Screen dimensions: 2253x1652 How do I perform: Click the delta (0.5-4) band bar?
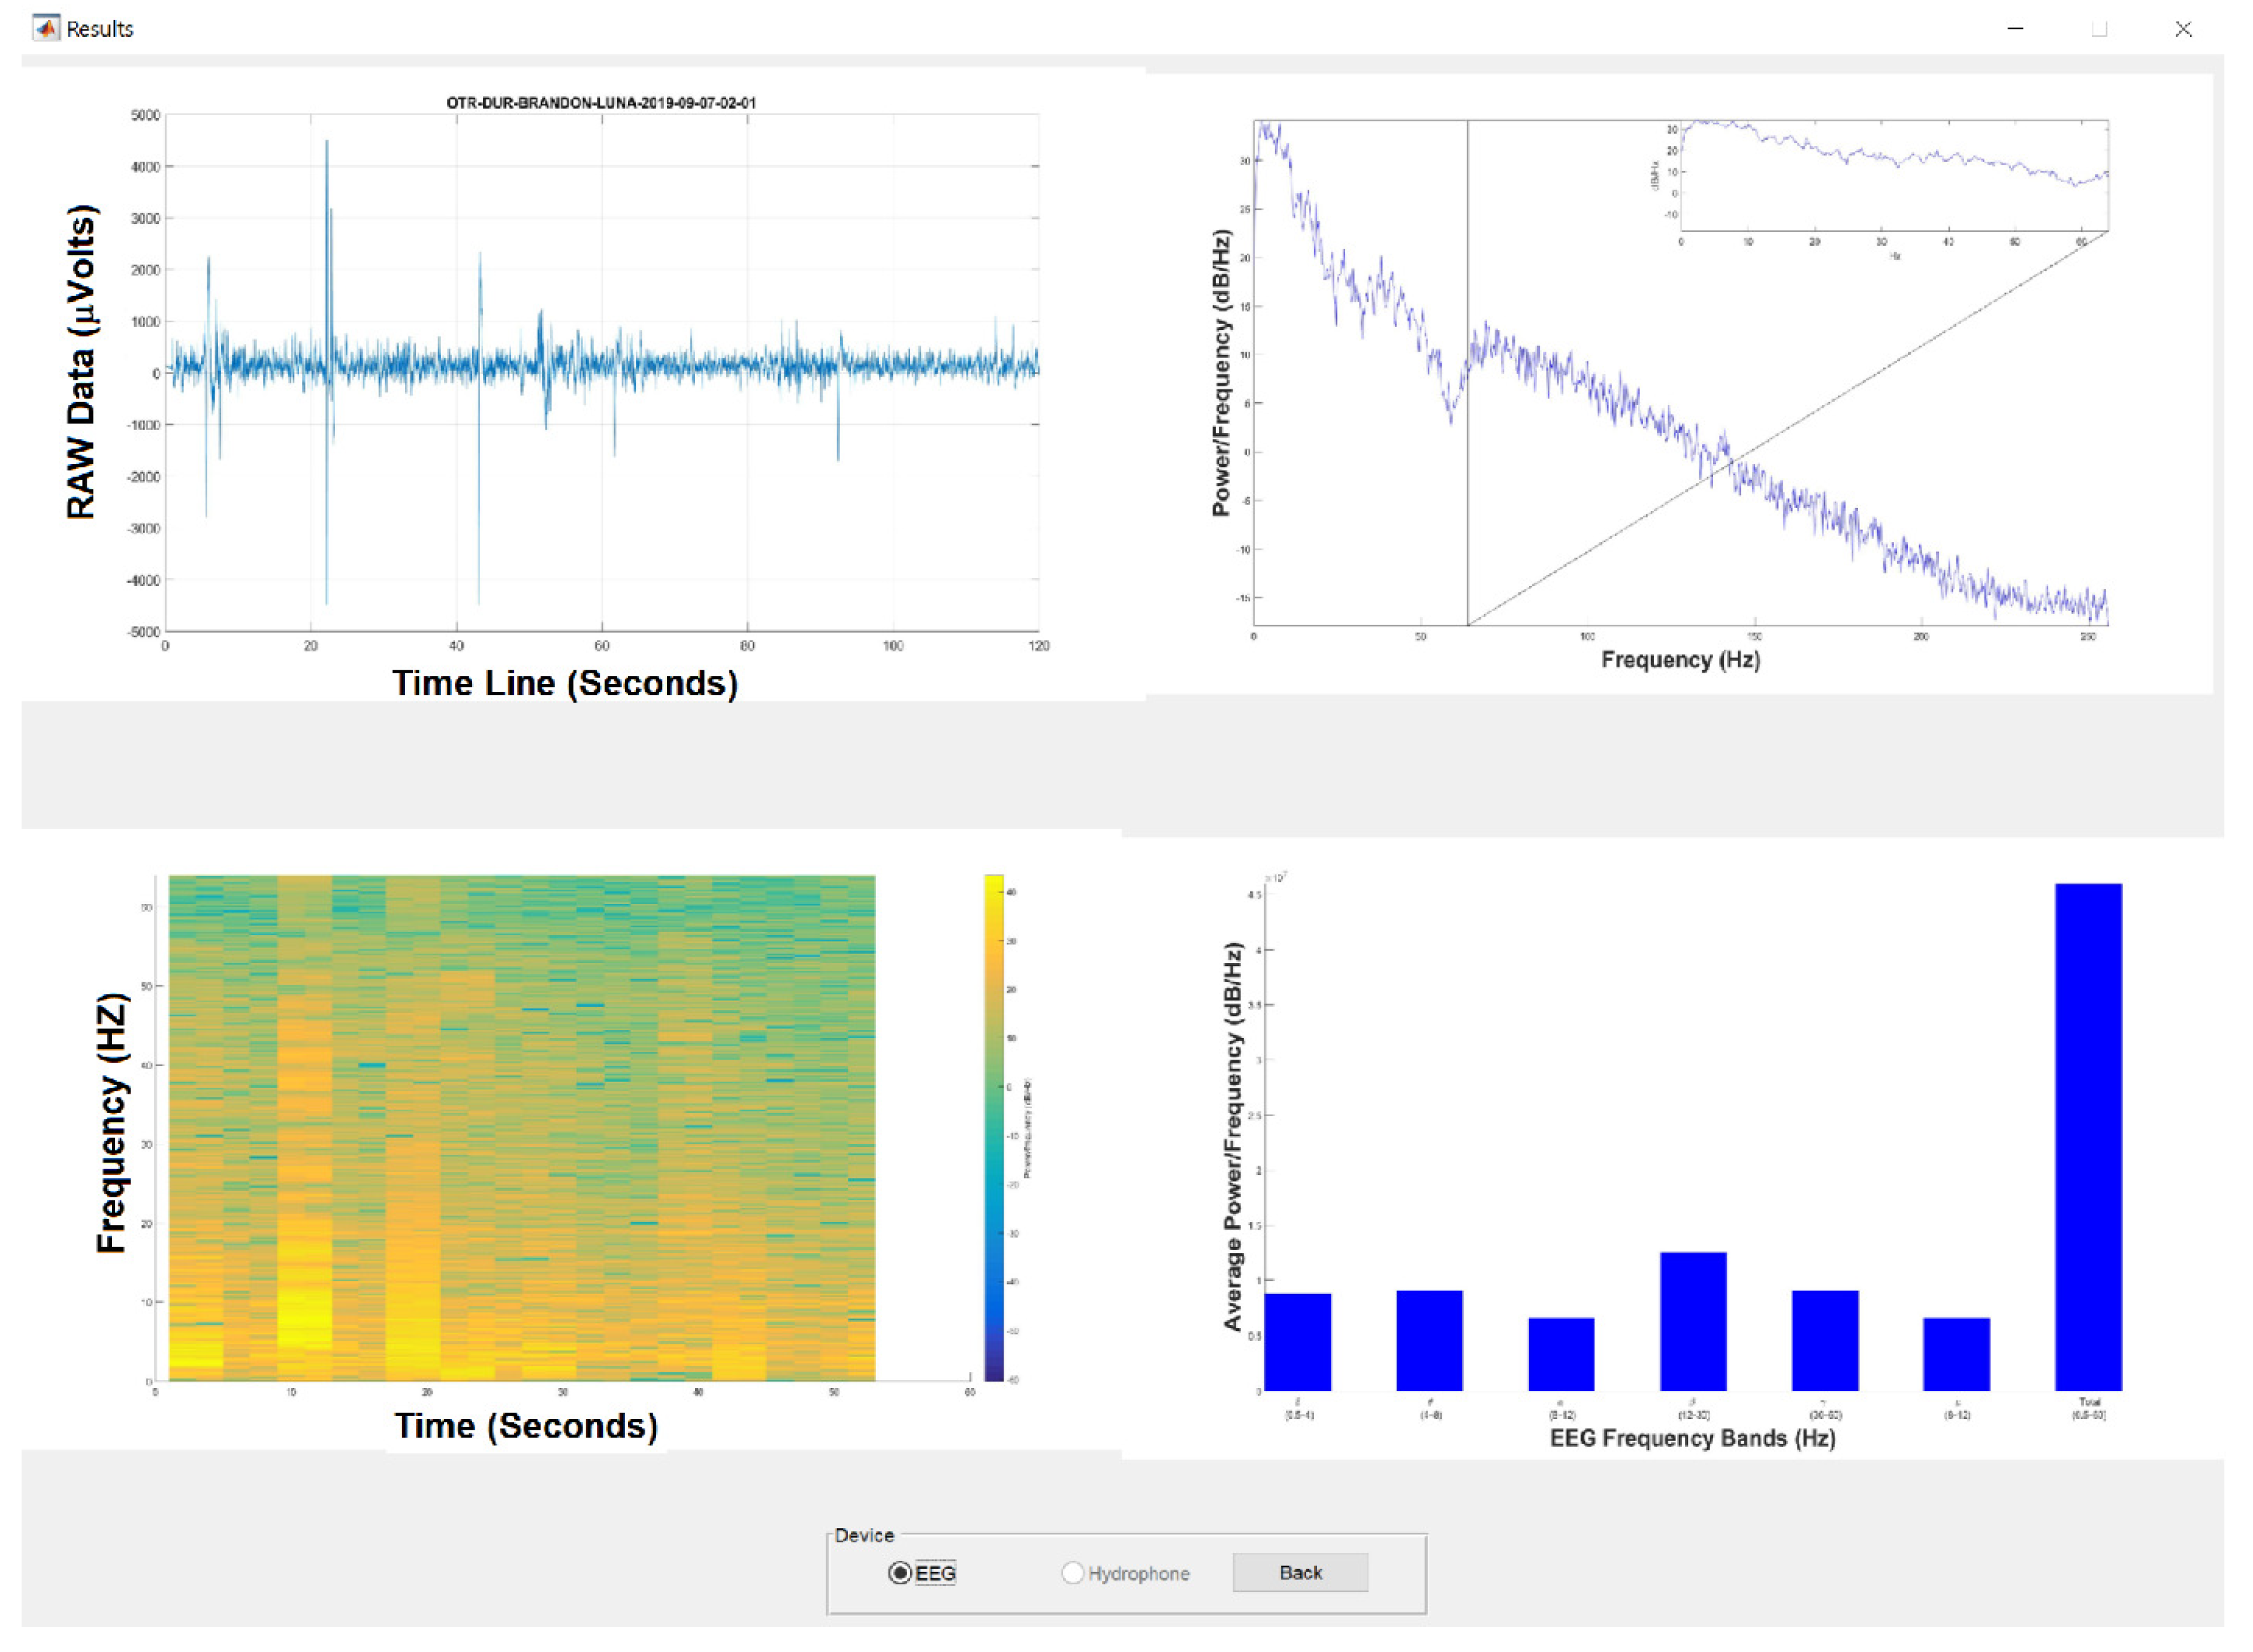[x=1298, y=1341]
